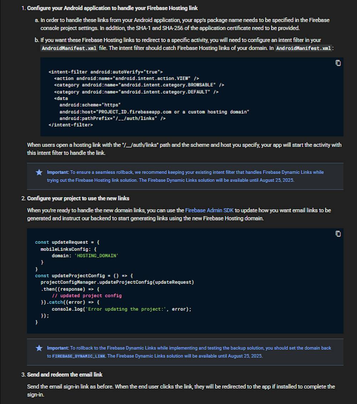The height and width of the screenshot is (404, 357).
Task: Click the paragraph "When users open a hosting link"
Action: pos(184,149)
